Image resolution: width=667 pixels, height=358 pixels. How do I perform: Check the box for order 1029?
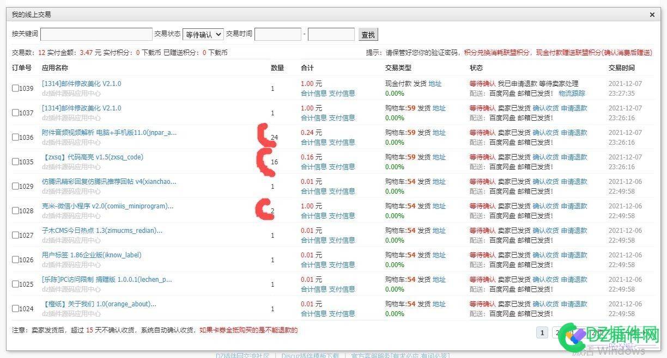[16, 186]
